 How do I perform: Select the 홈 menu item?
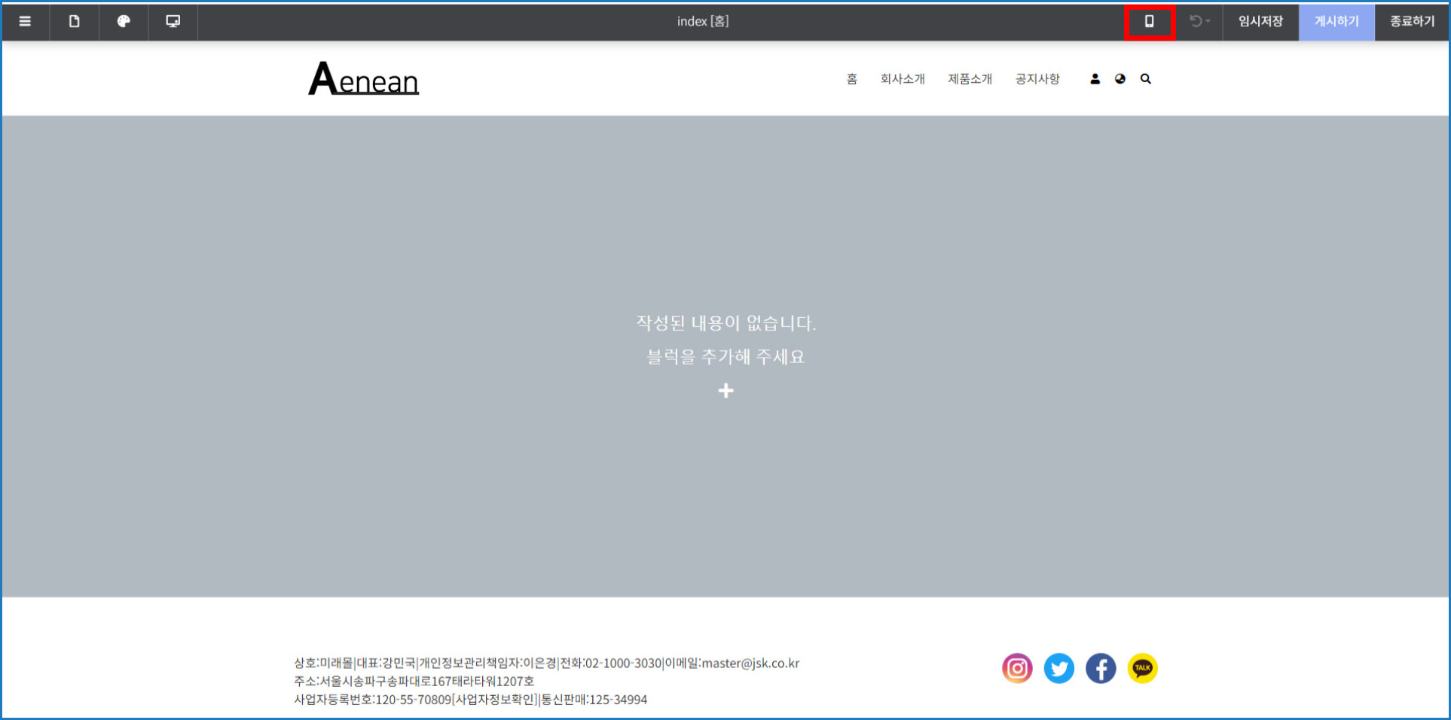tap(851, 79)
